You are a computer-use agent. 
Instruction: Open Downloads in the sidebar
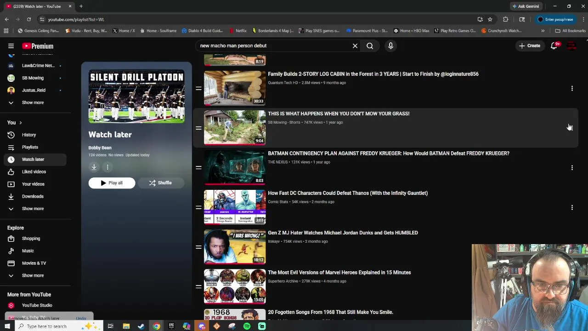[x=34, y=196]
